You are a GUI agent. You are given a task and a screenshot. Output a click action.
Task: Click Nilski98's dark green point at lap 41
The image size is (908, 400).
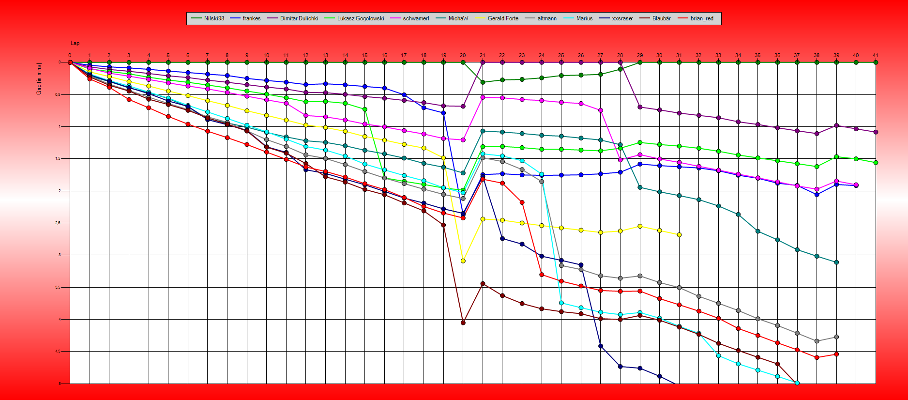point(876,62)
